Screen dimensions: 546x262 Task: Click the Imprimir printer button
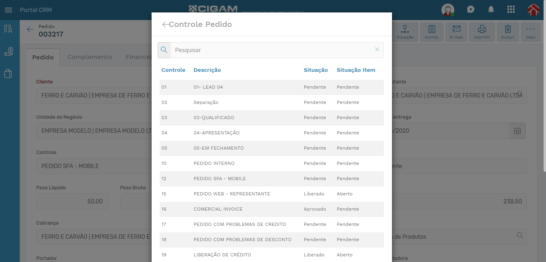click(x=482, y=32)
